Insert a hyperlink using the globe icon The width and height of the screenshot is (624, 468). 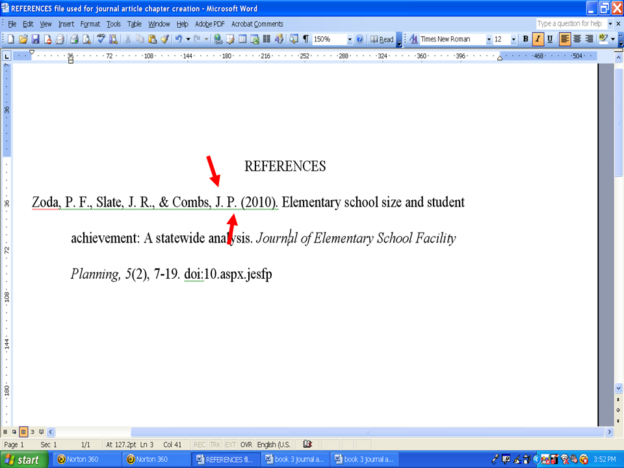[218, 39]
